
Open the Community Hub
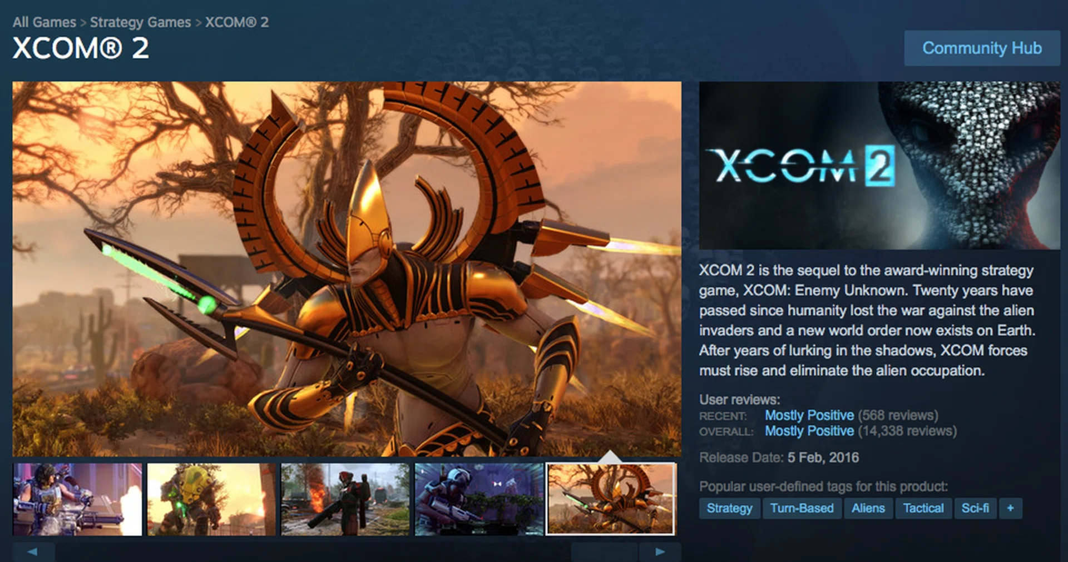point(982,48)
